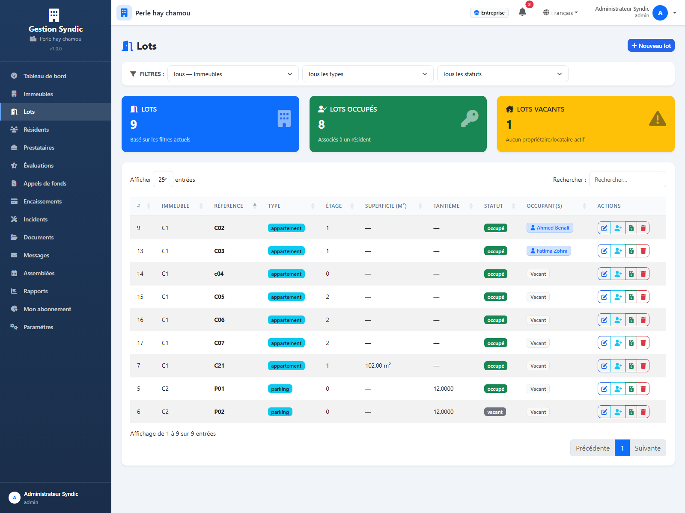Assign resident to lot C03
This screenshot has width=685, height=513.
[x=618, y=251]
